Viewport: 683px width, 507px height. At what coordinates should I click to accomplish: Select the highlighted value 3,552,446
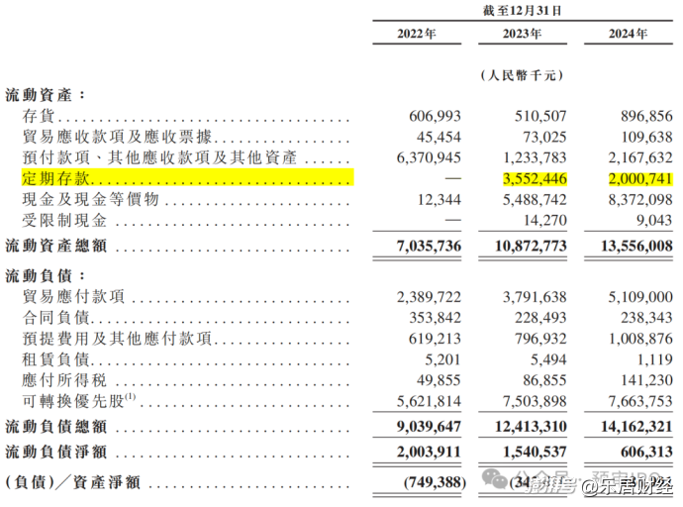click(x=529, y=179)
